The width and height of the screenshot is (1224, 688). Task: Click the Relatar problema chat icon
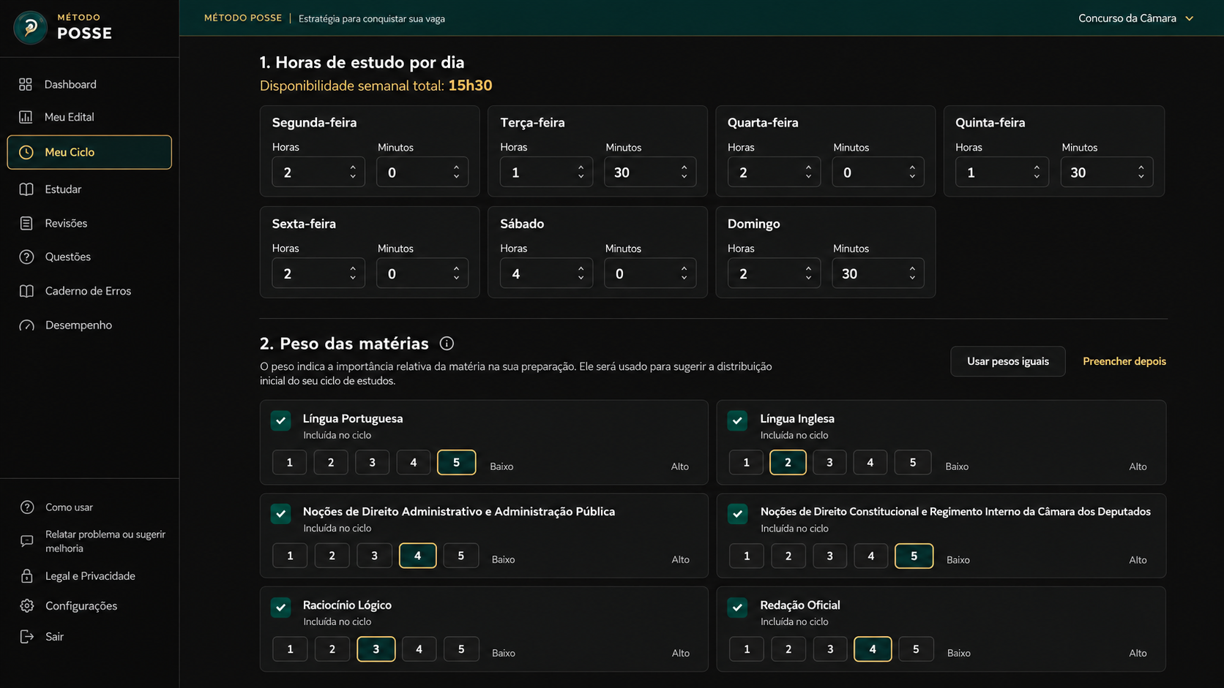click(x=27, y=541)
